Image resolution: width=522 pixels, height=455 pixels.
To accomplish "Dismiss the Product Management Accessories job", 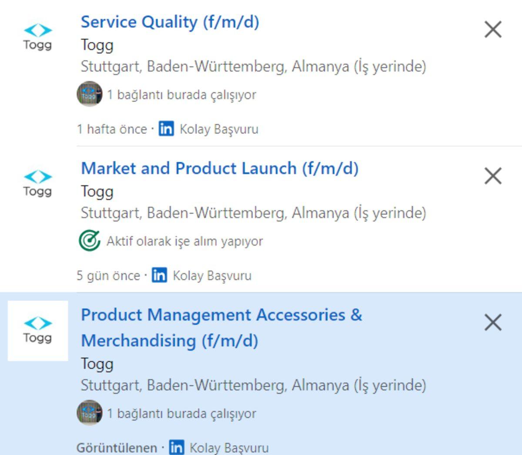I will click(x=494, y=322).
